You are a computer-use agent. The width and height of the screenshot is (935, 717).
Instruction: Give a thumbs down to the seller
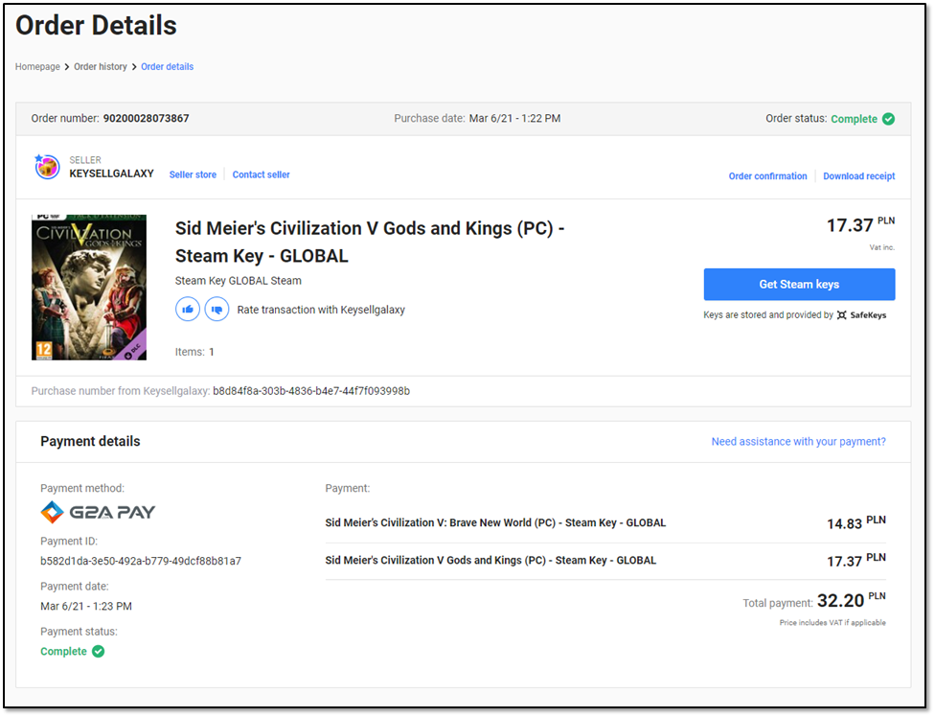(217, 309)
